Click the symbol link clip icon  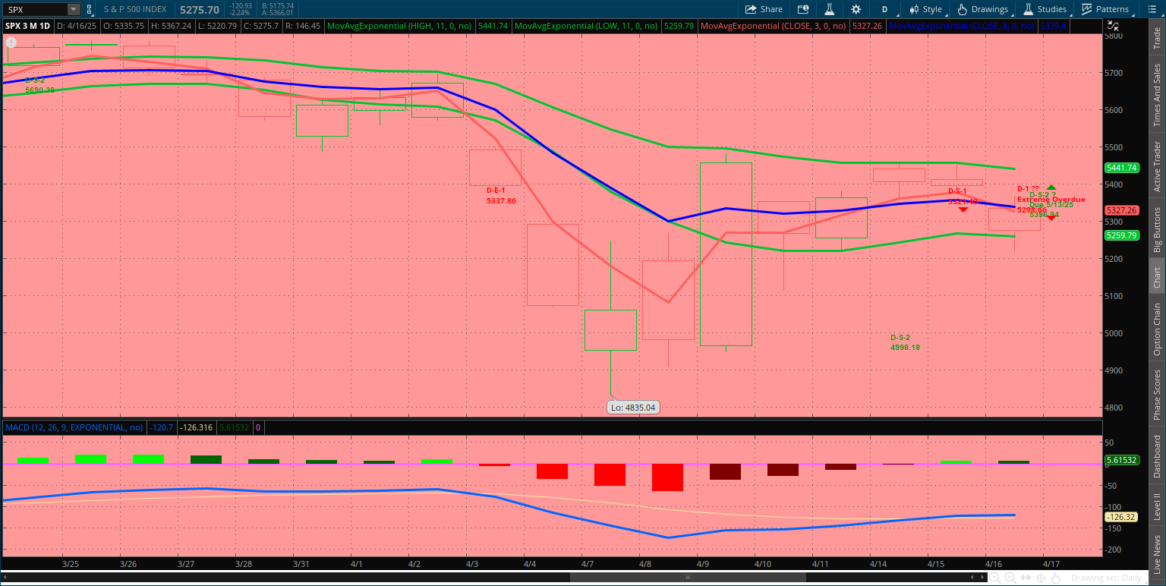click(90, 9)
